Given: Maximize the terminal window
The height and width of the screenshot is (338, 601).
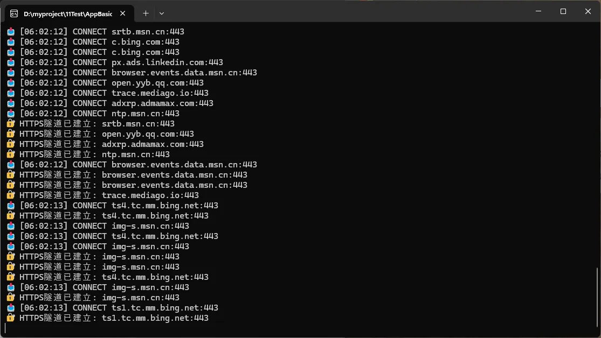Looking at the screenshot, I should point(563,11).
